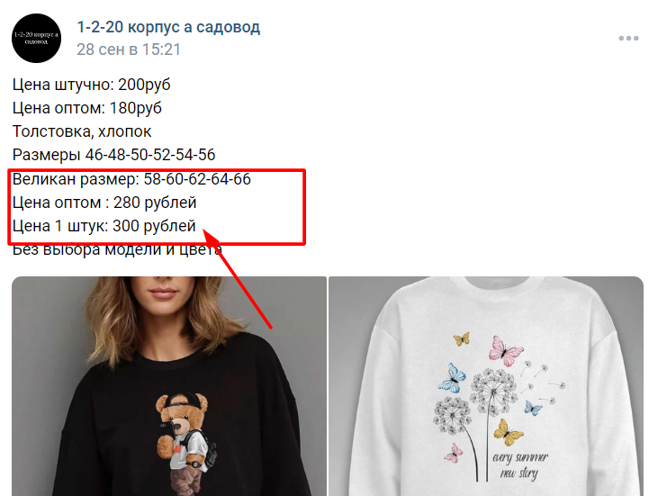Open the round black group avatar
658x496 pixels.
(x=37, y=38)
